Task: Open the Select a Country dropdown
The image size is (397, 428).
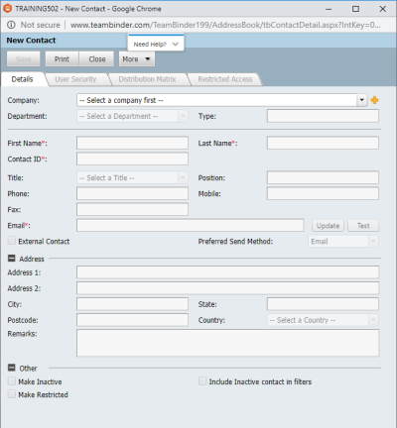Action: point(323,320)
